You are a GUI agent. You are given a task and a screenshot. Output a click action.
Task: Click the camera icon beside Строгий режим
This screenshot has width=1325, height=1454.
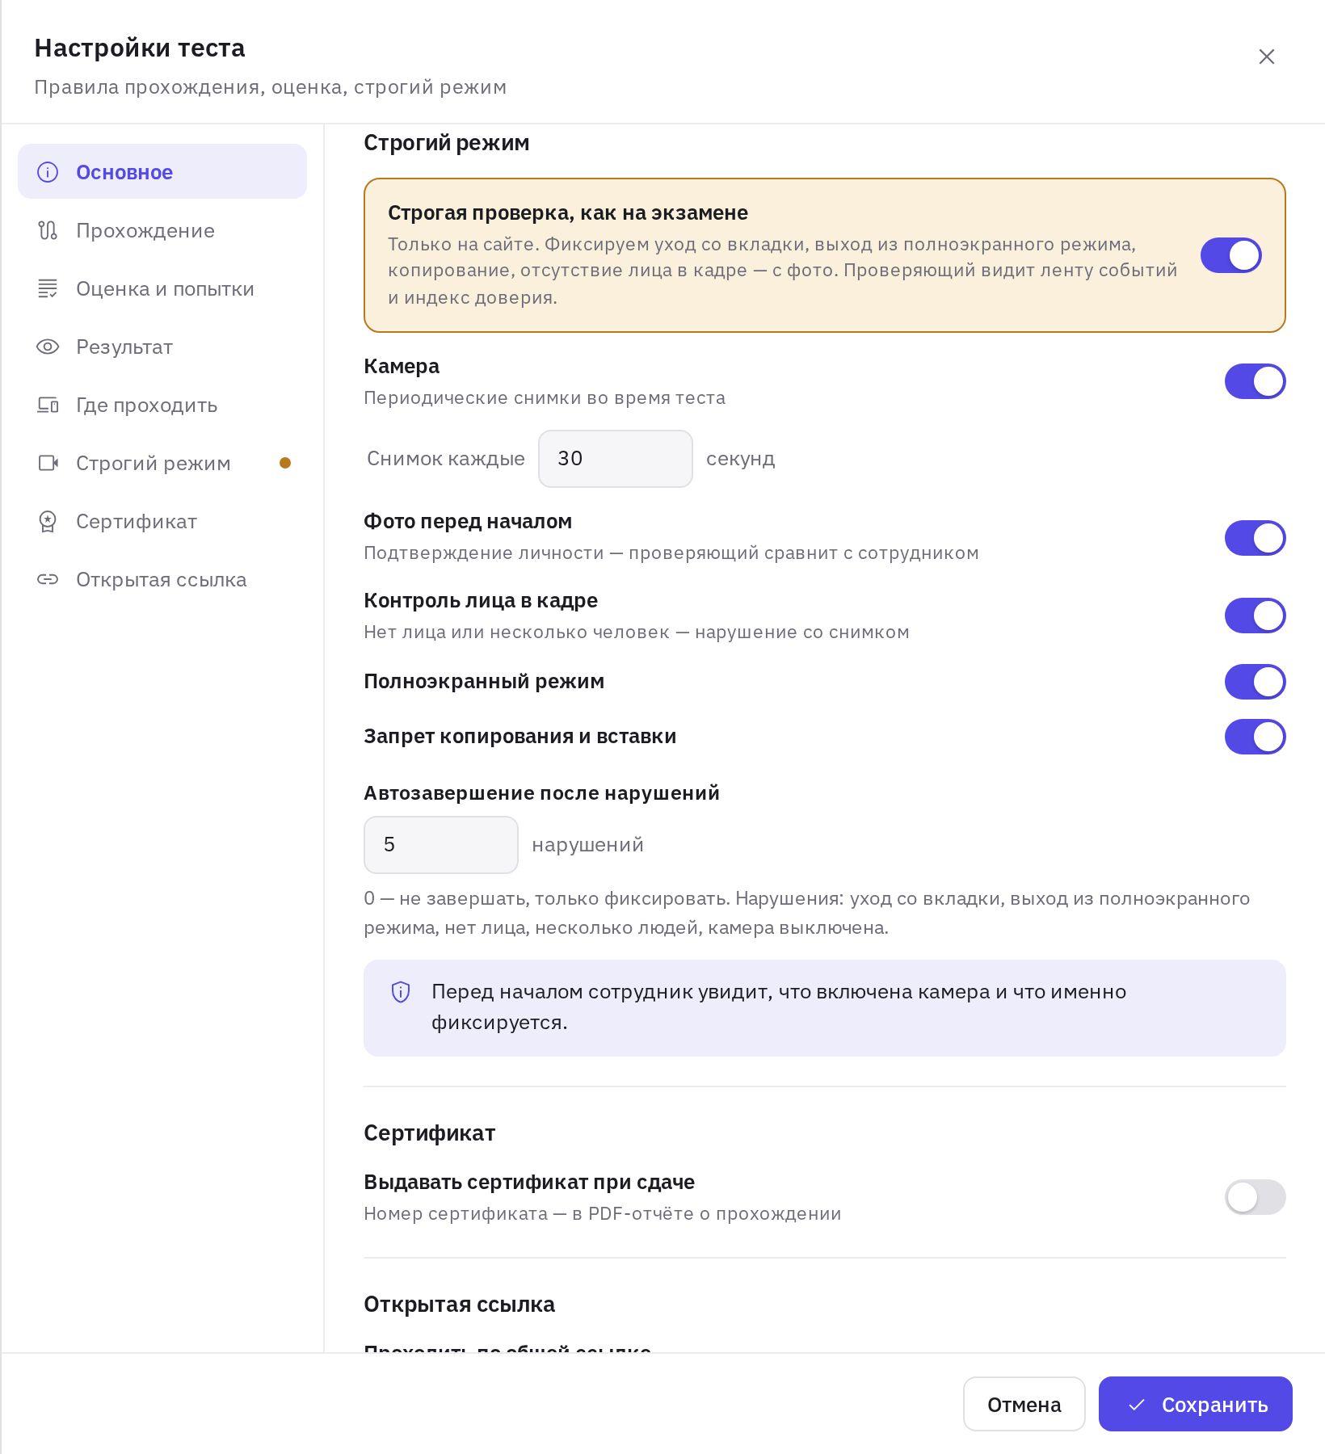[x=48, y=463]
